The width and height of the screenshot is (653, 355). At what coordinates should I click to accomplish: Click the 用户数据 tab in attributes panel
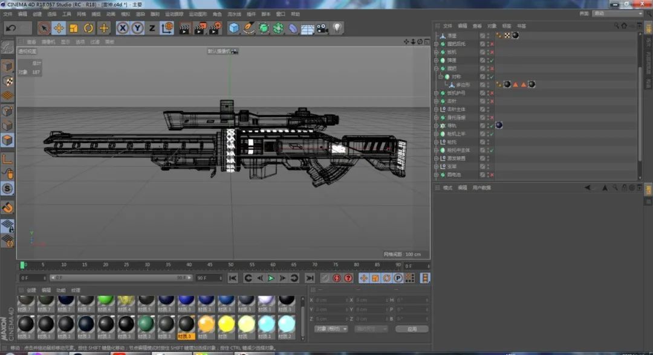point(482,188)
